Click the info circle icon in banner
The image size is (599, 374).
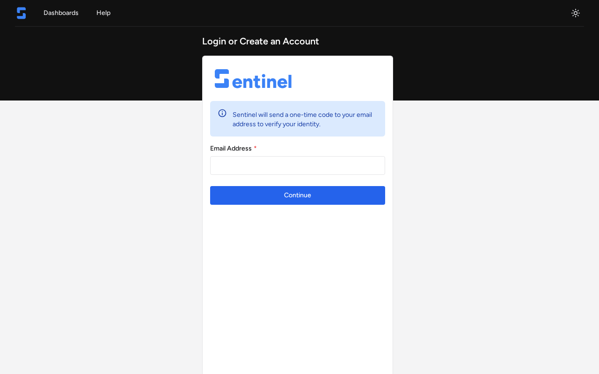[222, 113]
